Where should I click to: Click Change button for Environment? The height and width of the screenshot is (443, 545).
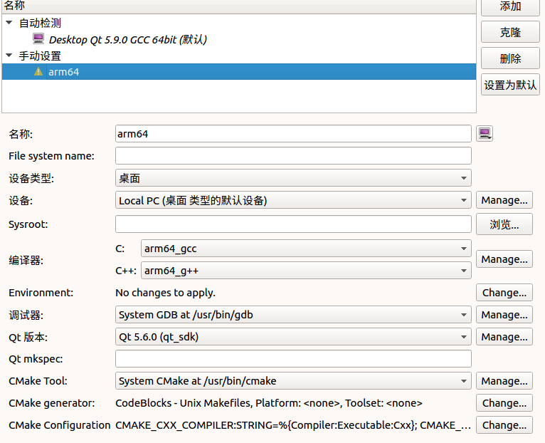coord(504,292)
